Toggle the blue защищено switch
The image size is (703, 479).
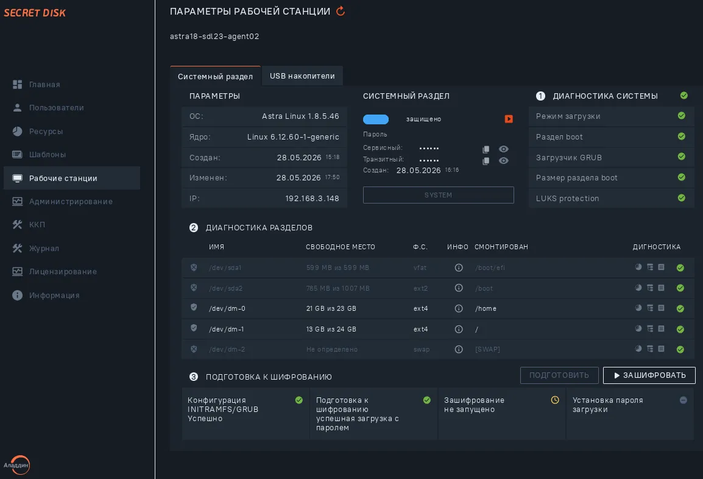click(x=376, y=119)
